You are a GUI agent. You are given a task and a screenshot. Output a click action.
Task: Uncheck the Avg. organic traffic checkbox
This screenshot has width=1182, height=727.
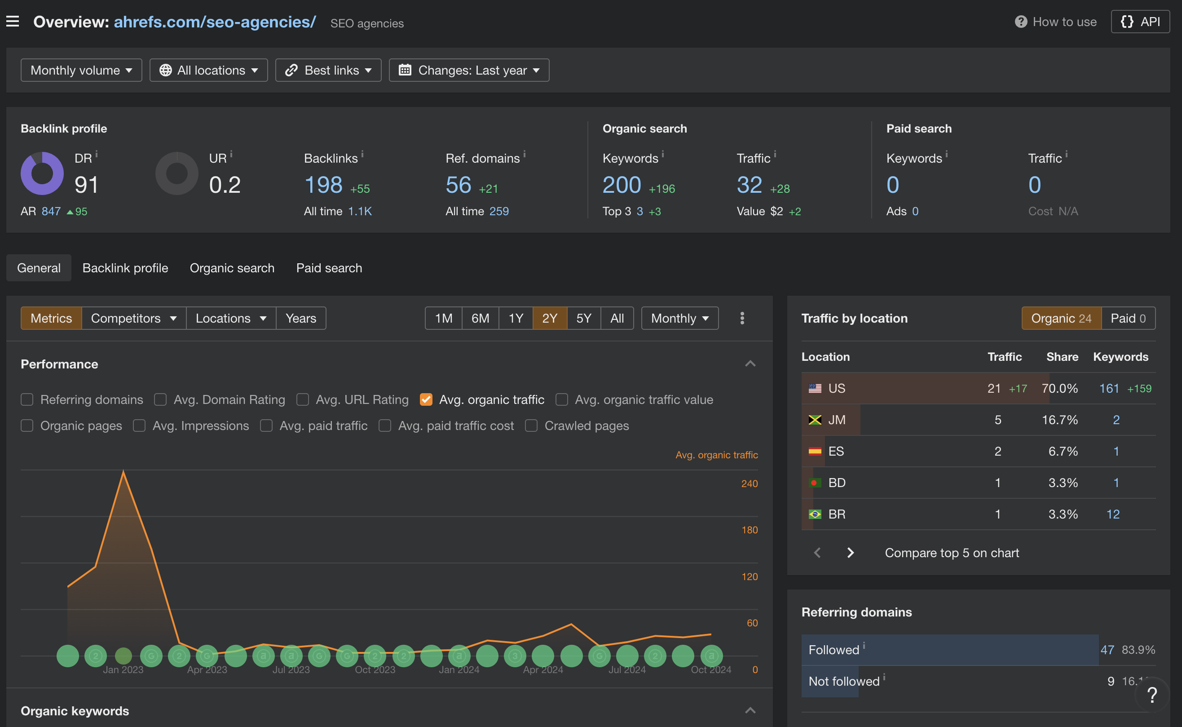426,399
